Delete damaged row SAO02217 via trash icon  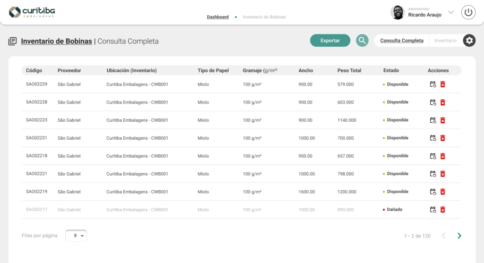pos(443,210)
